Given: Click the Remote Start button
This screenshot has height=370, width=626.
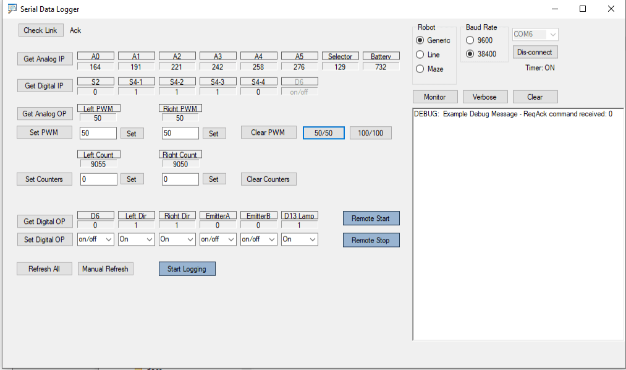Looking at the screenshot, I should 371,218.
